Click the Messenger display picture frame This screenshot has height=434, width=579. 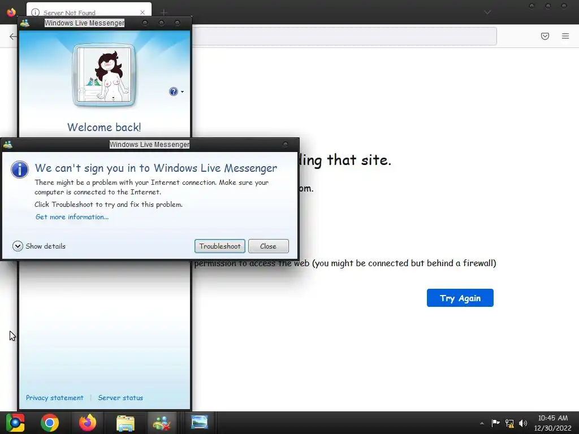(104, 75)
